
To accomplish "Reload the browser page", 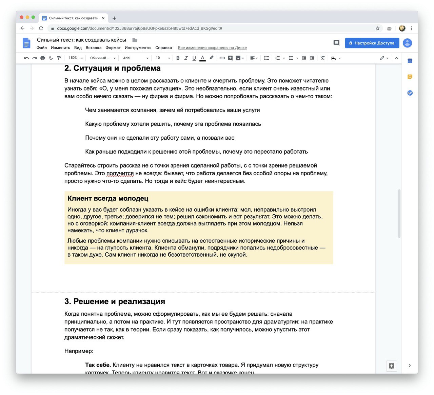I will pyautogui.click(x=41, y=28).
